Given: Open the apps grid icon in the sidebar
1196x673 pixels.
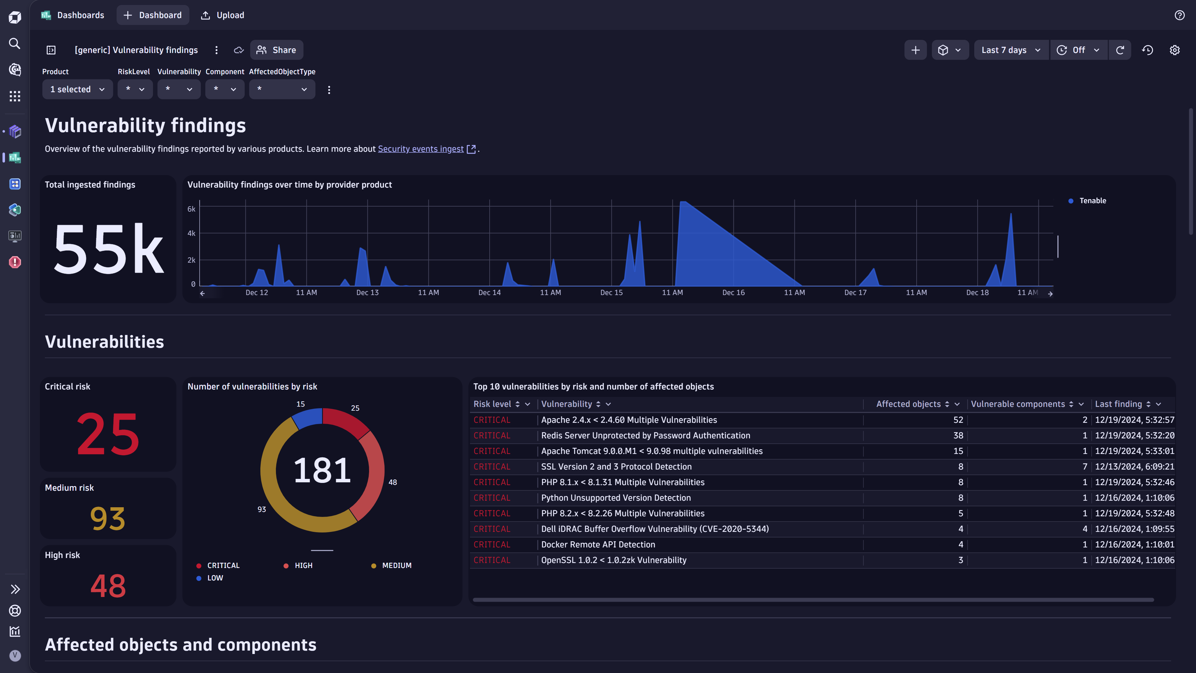Looking at the screenshot, I should pyautogui.click(x=14, y=96).
